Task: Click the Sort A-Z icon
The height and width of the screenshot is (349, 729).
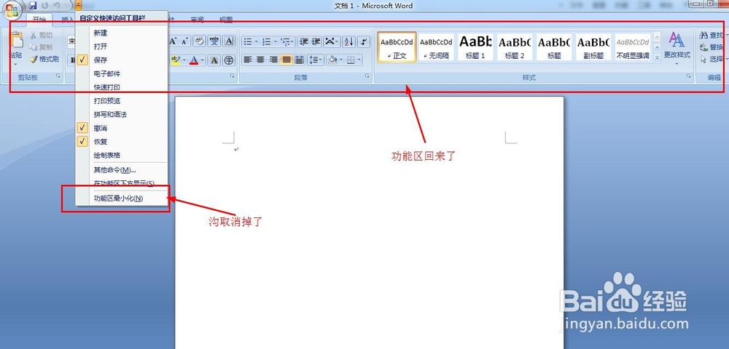Action: click(x=349, y=41)
